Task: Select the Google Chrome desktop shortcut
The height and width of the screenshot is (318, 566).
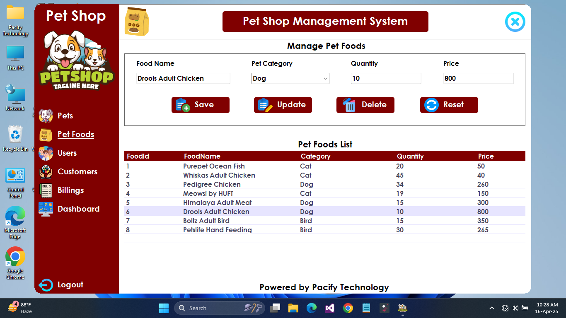Action: pos(15,263)
